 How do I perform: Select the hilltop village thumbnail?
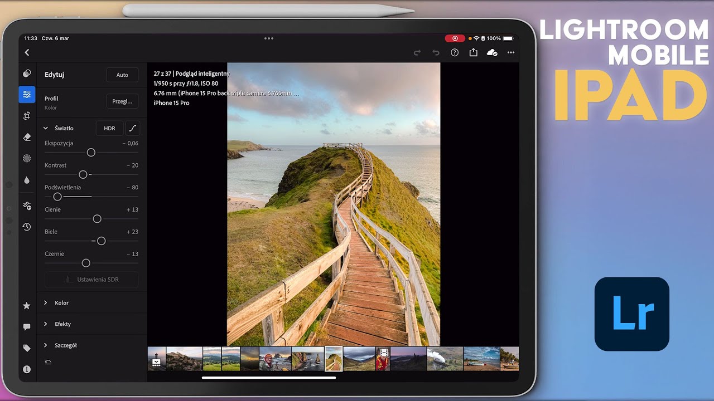184,359
